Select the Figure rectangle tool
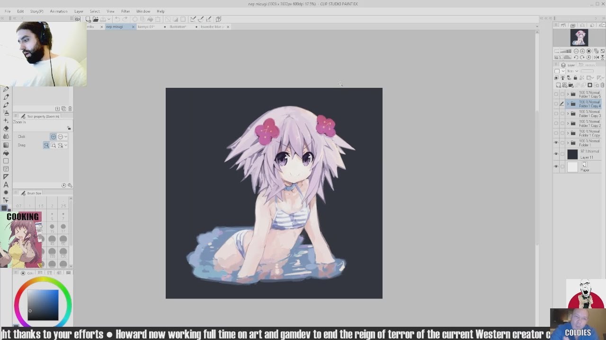Screen dimensions: 606x340 [6, 161]
